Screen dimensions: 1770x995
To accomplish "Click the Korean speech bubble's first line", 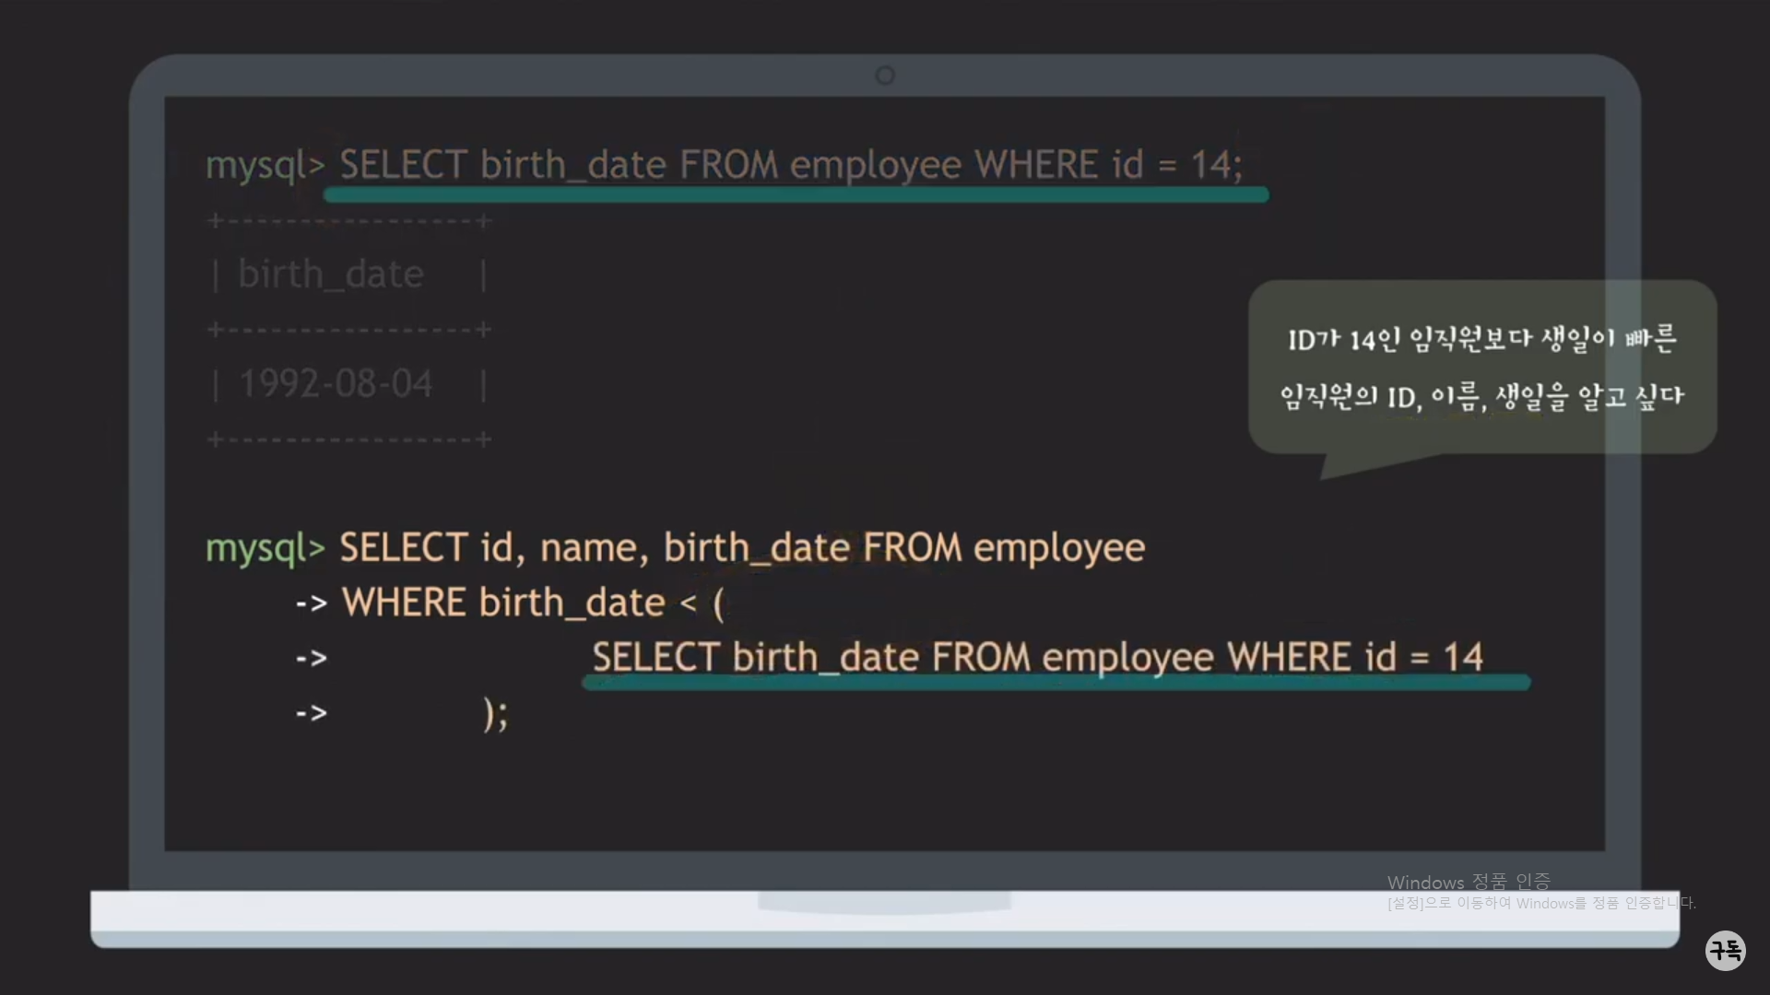I will pos(1481,339).
